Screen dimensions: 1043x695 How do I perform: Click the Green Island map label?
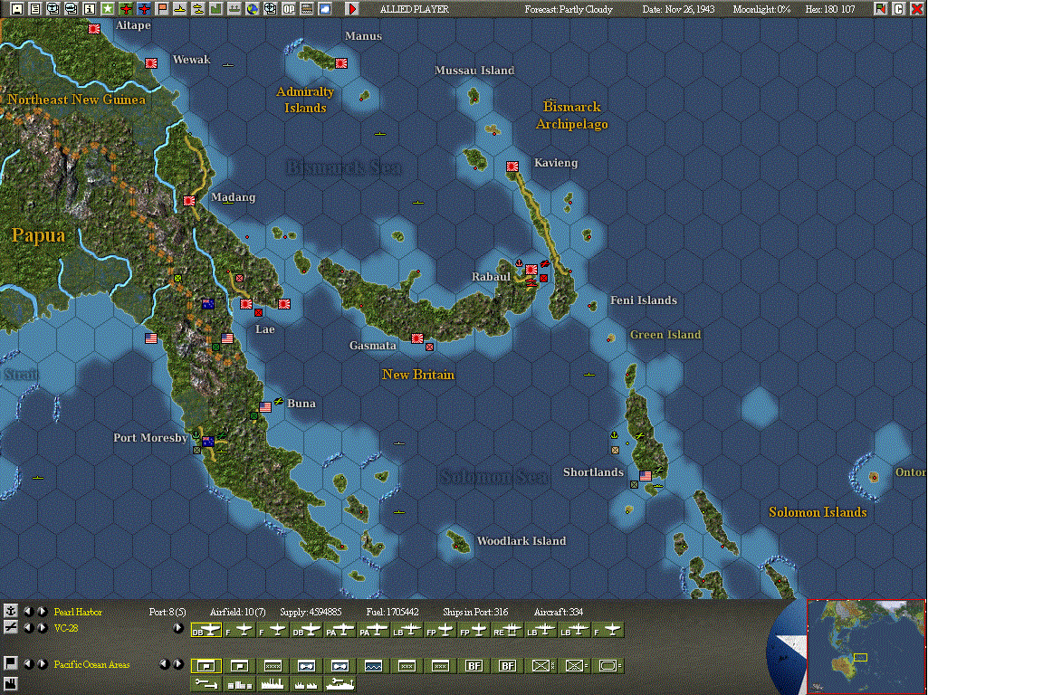665,335
